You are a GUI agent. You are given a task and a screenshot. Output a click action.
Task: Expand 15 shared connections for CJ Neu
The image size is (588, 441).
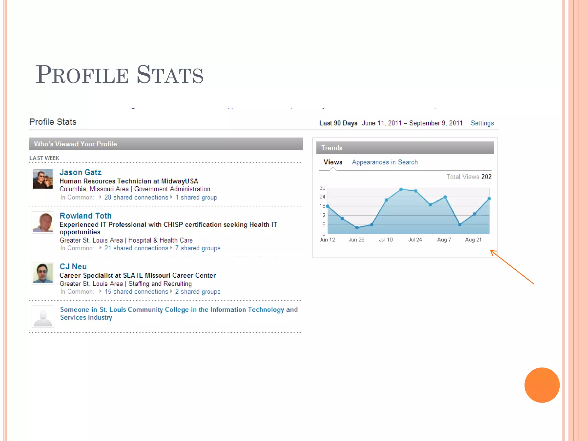(136, 291)
